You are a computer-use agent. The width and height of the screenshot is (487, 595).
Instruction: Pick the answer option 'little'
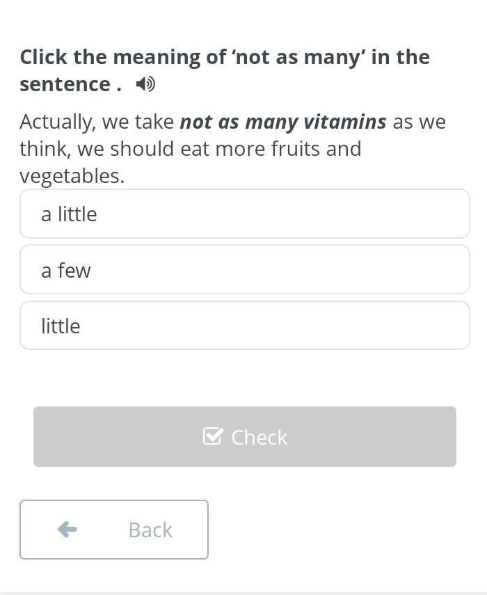(244, 326)
